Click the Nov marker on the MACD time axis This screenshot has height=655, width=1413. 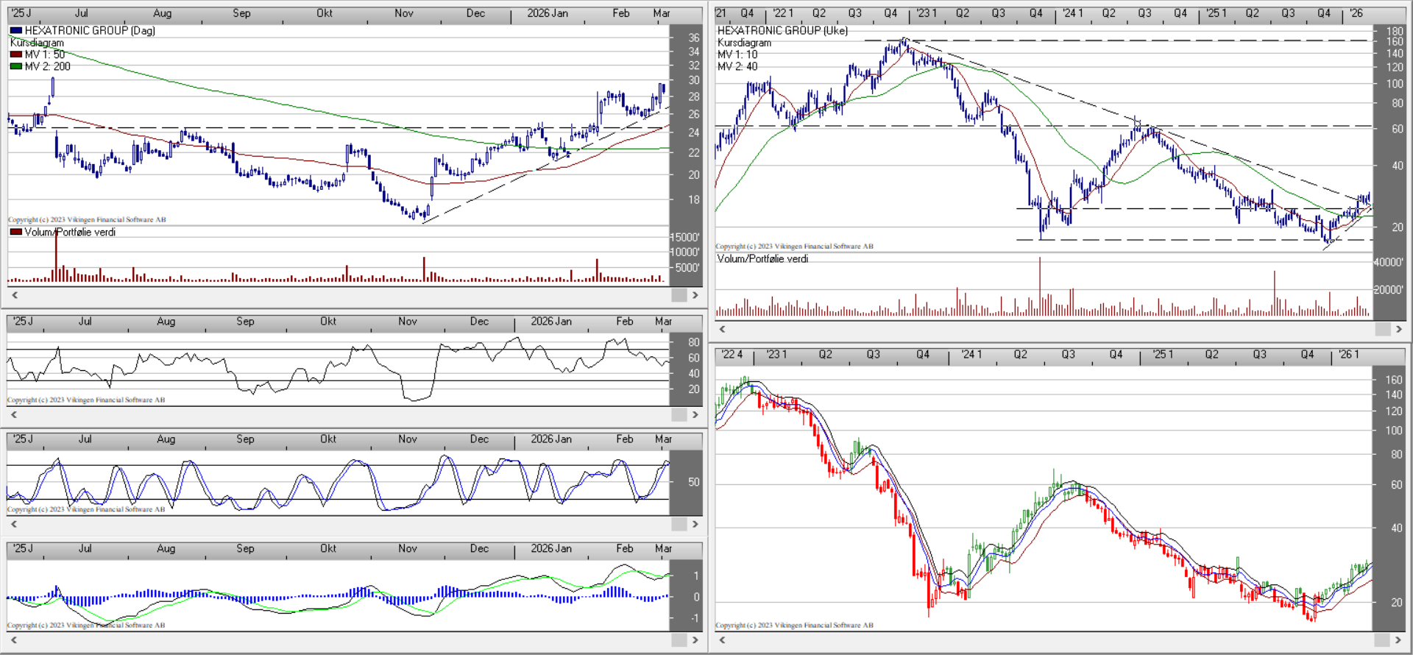tap(407, 548)
